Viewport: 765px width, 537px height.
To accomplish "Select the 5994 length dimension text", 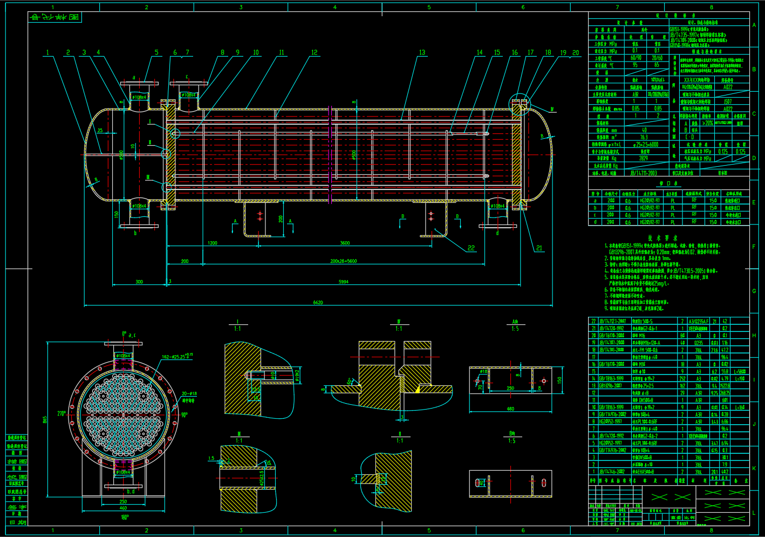I will [x=343, y=282].
